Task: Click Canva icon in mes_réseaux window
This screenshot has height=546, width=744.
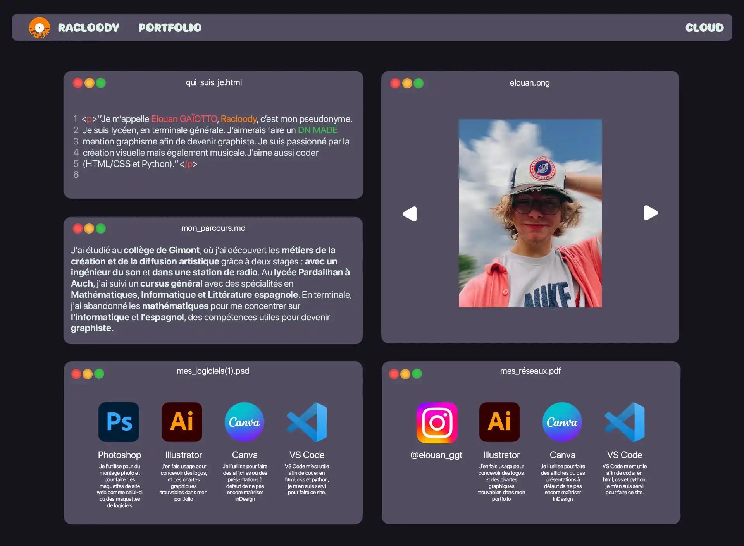Action: 562,422
